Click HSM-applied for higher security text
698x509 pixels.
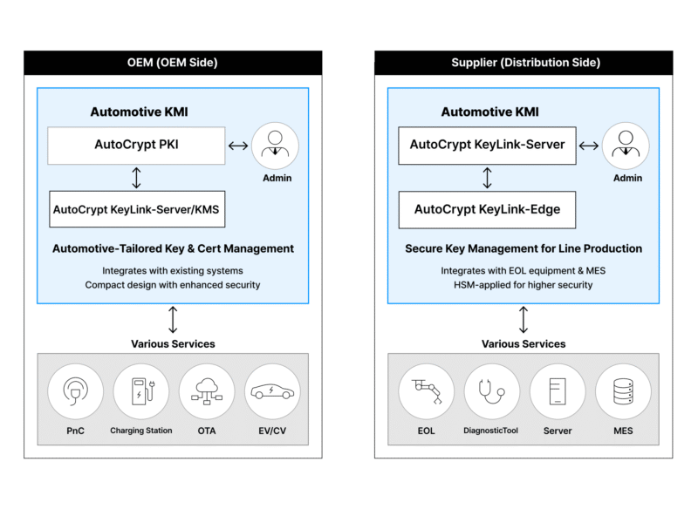click(523, 285)
